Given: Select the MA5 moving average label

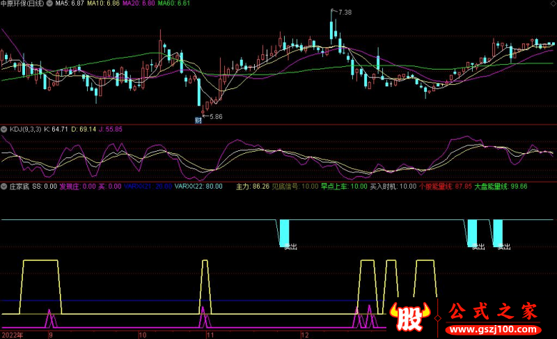Looking at the screenshot, I should tap(72, 4).
